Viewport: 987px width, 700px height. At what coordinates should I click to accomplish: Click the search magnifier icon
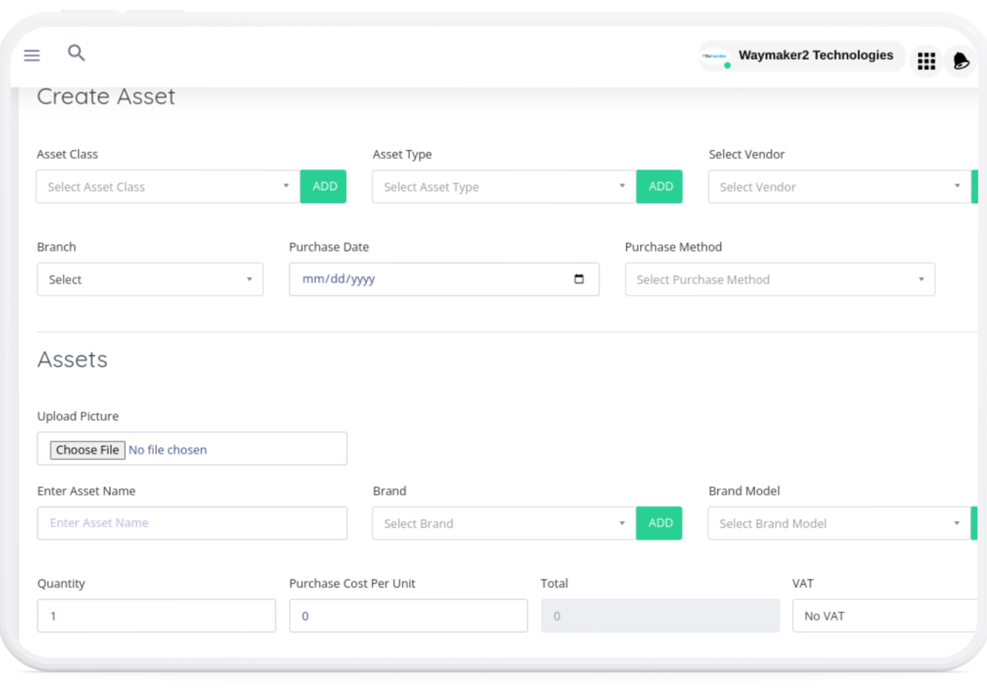click(77, 53)
